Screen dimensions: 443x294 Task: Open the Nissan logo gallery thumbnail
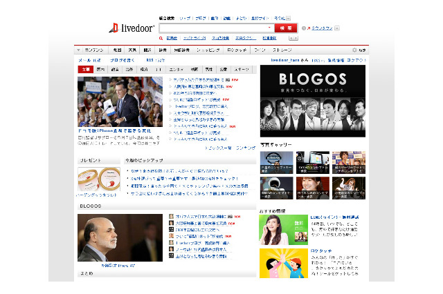tap(276, 162)
